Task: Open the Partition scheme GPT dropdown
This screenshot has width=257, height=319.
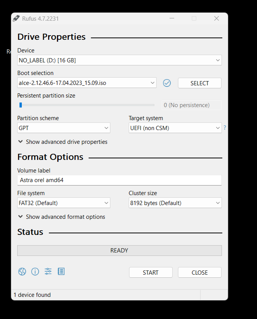Action: pyautogui.click(x=64, y=128)
